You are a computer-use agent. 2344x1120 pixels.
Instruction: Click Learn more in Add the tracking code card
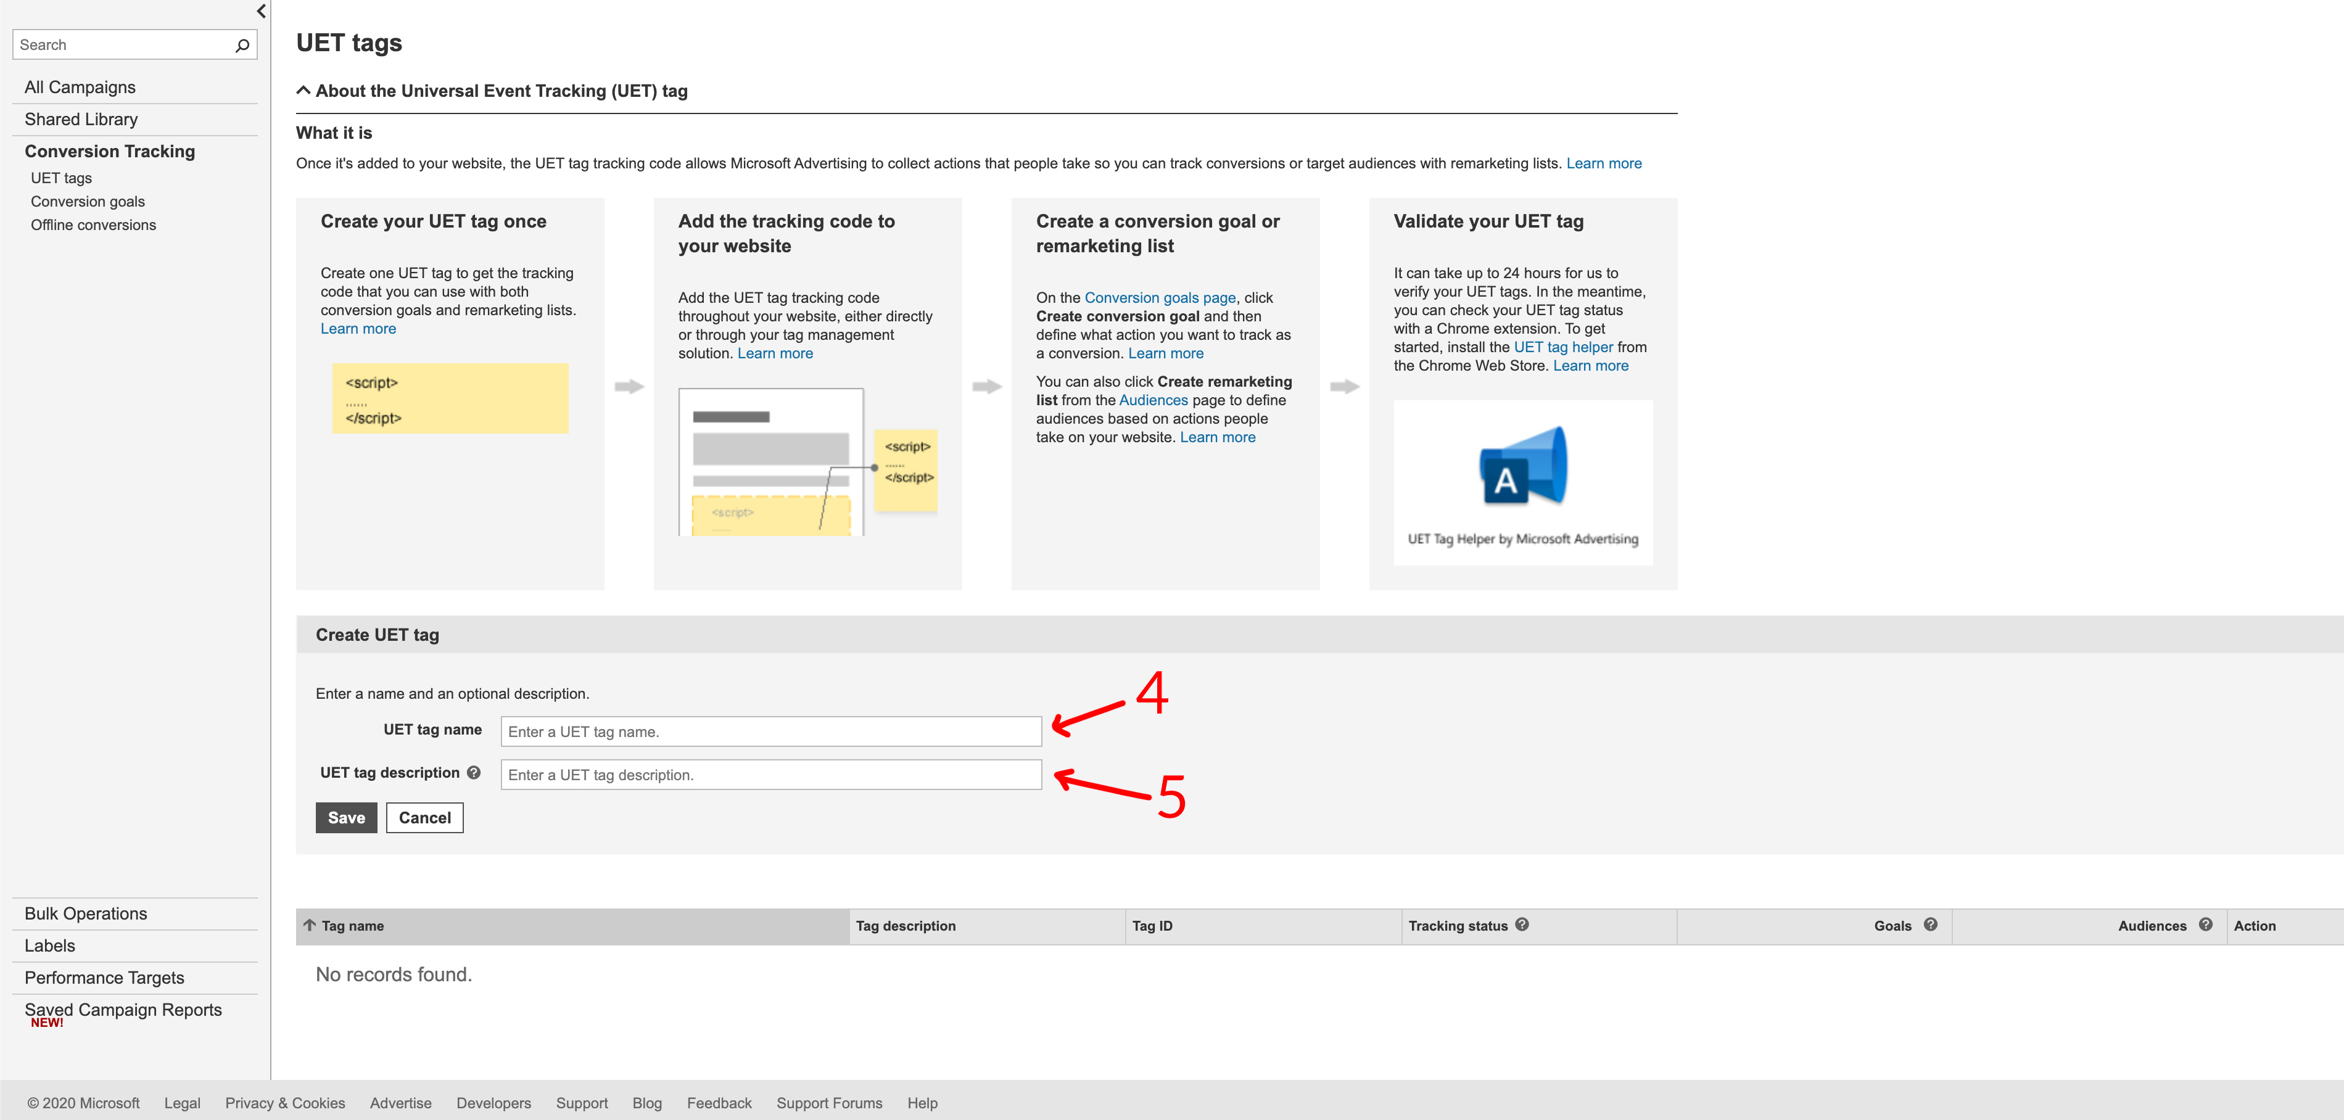tap(775, 354)
